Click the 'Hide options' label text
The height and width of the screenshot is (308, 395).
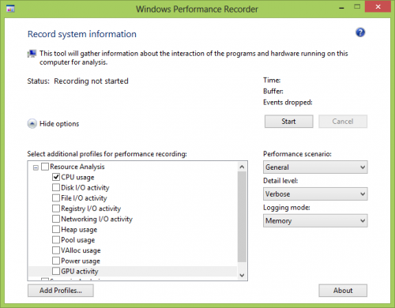59,124
